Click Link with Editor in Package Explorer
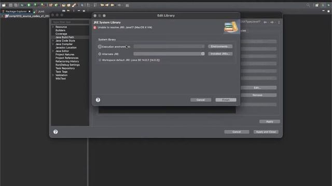This screenshot has width=332, height=186. [68, 10]
